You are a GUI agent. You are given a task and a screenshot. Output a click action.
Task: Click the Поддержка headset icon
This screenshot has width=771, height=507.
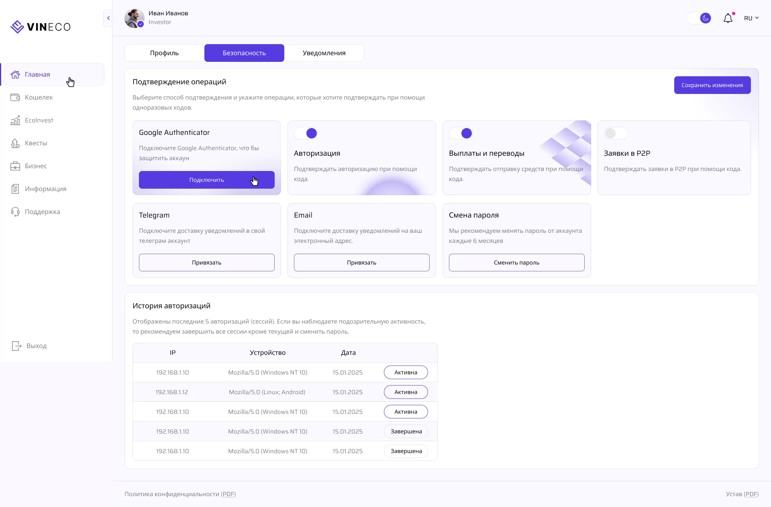(x=15, y=212)
